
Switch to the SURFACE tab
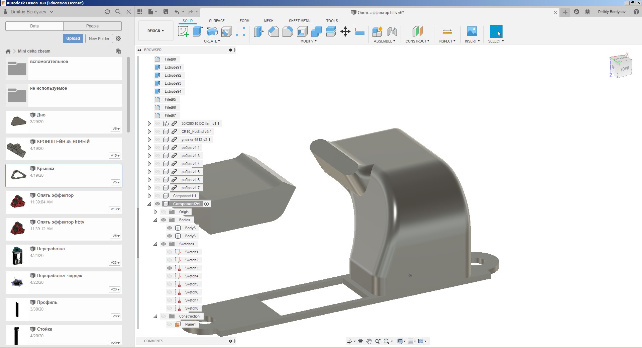click(217, 21)
